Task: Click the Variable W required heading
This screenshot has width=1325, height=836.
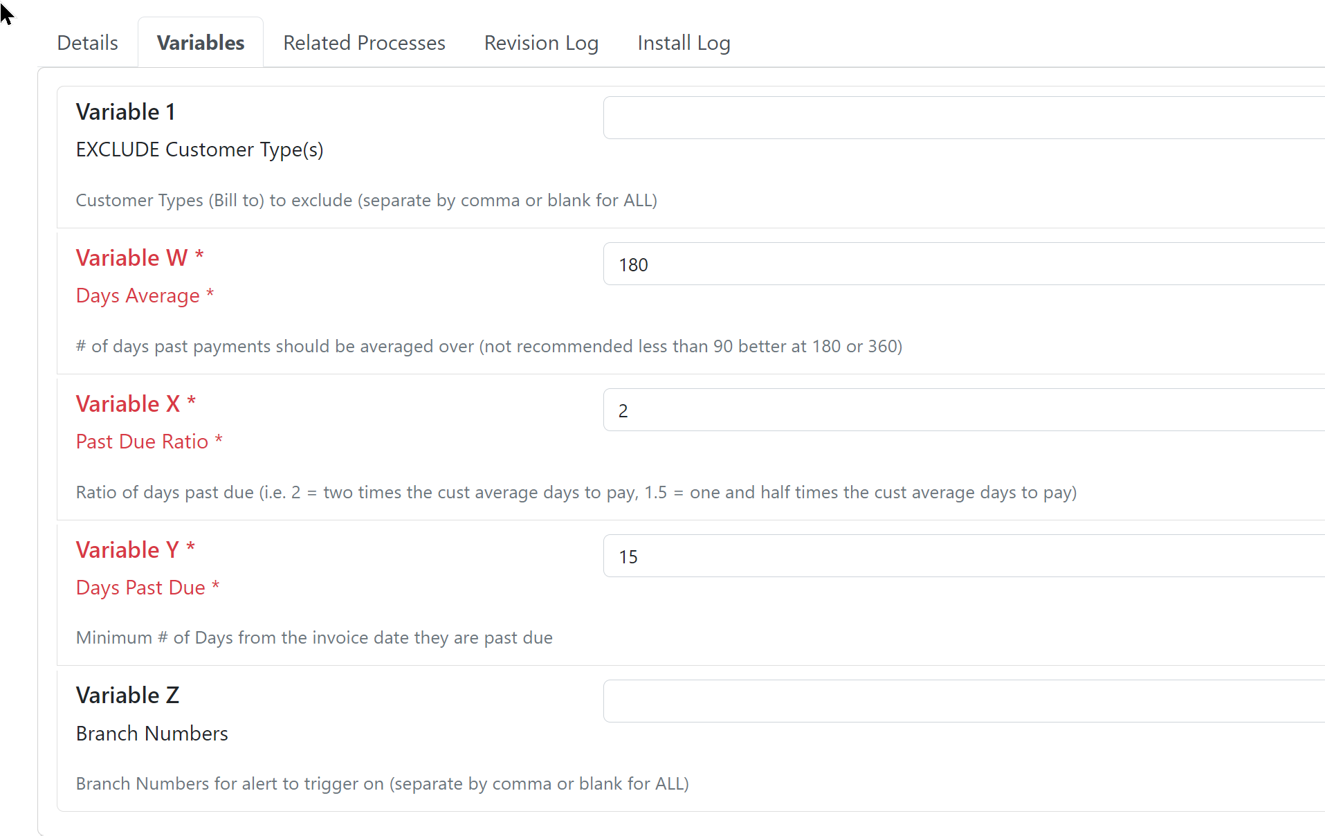Action: point(140,258)
